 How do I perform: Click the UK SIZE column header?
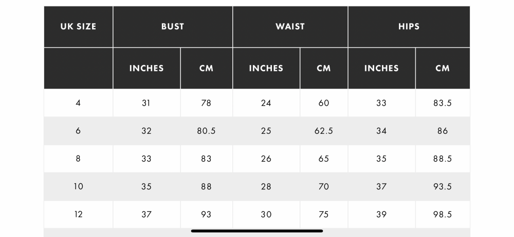78,27
